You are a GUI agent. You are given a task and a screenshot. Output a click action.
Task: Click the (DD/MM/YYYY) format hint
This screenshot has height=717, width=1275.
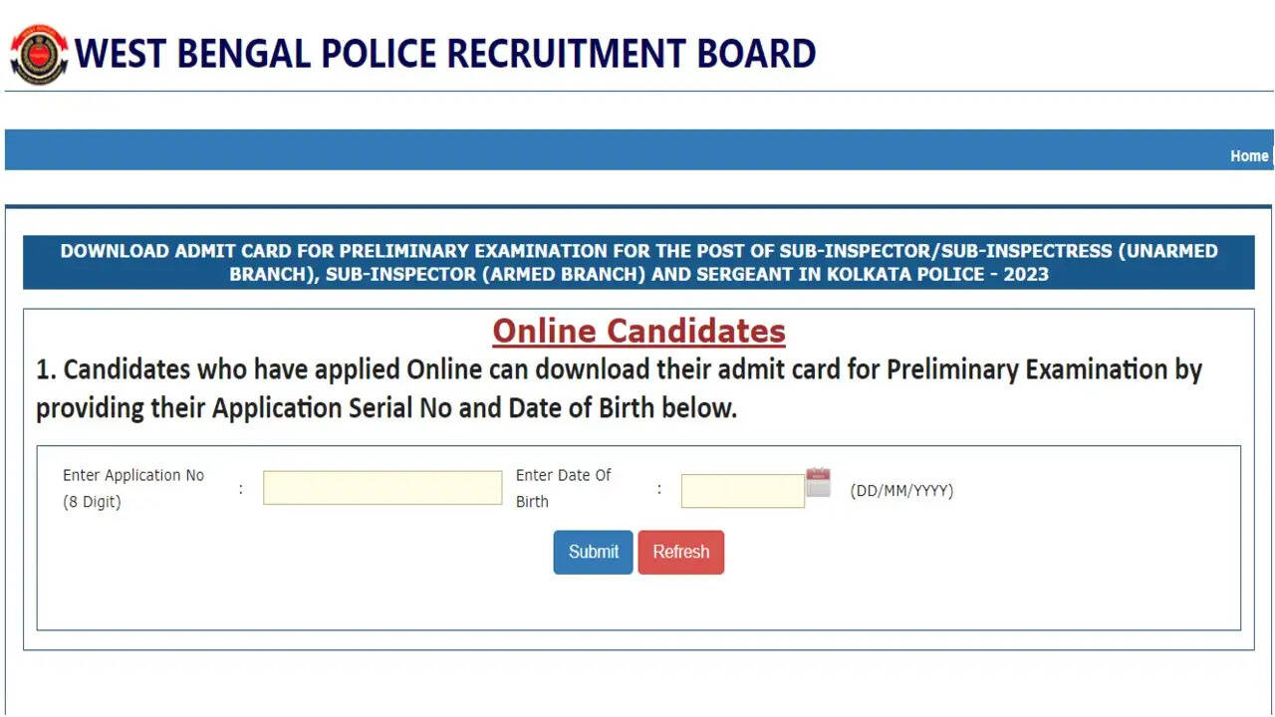[x=900, y=491]
